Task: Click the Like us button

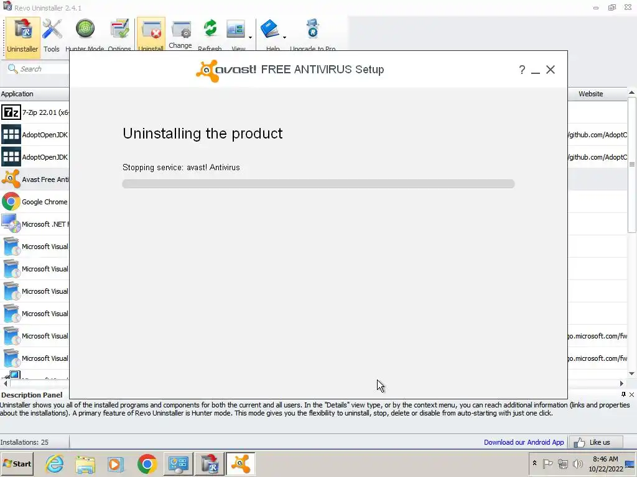Action: pos(595,442)
